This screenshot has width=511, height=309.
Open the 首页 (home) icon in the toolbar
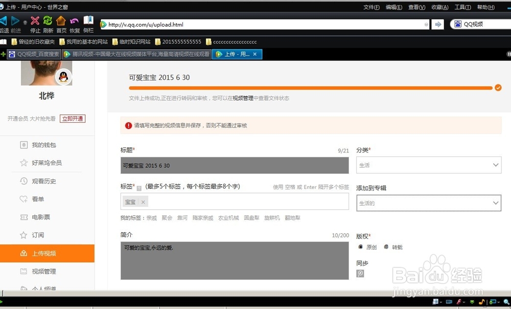[x=61, y=21]
